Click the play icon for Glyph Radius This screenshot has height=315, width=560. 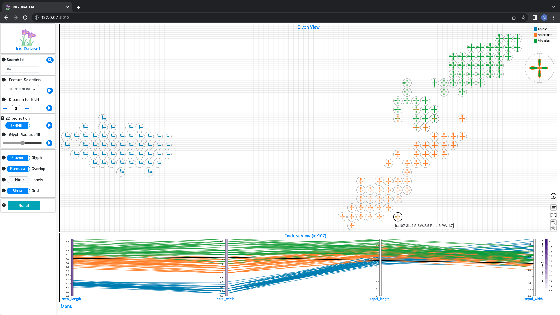(49, 143)
